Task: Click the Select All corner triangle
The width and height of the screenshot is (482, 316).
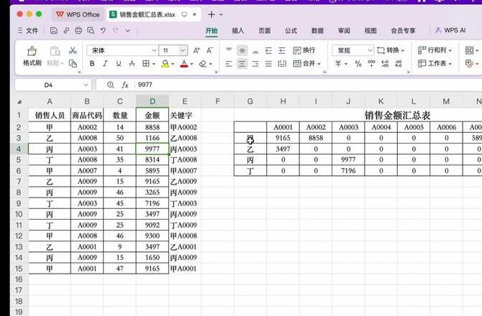Action: (x=19, y=101)
